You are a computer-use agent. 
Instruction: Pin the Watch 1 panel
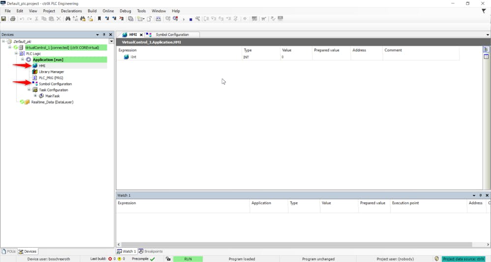point(480,195)
